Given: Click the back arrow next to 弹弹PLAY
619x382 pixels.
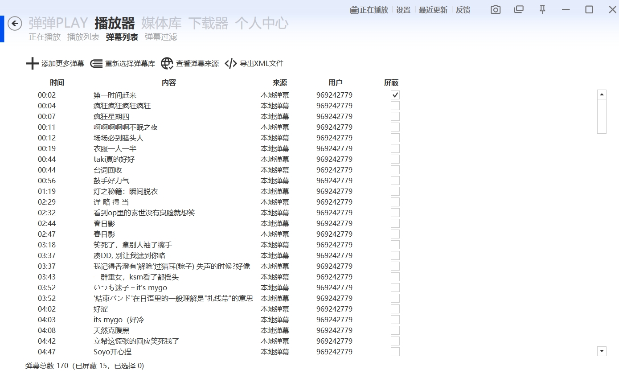Looking at the screenshot, I should point(15,23).
